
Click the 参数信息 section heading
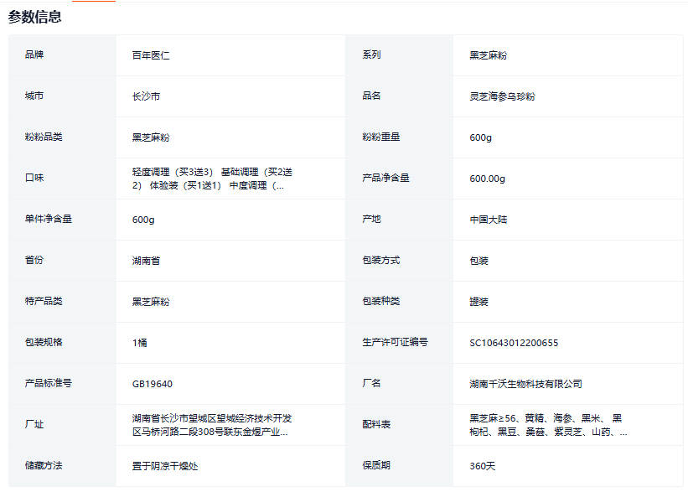(x=35, y=17)
